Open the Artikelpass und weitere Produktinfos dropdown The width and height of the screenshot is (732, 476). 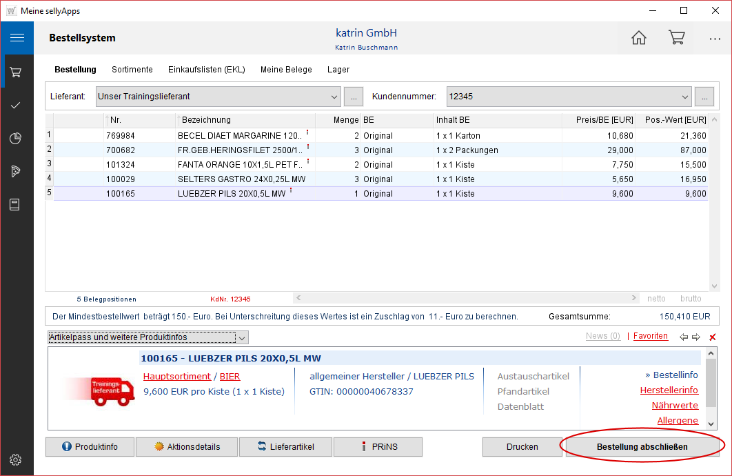241,337
